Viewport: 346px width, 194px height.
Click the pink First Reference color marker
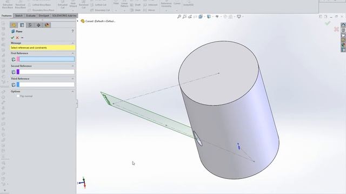pos(18,59)
